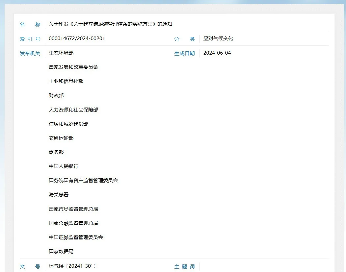The width and height of the screenshot is (346, 272).
Task: Select 人力资源和社会保障部 agency entry
Action: pyautogui.click(x=73, y=110)
